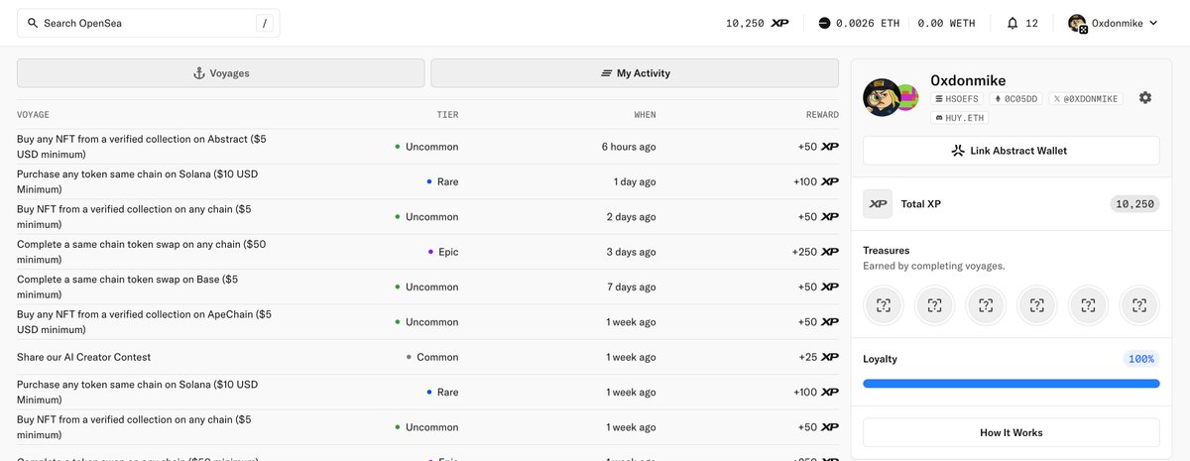Select the same chain swap $50 minimum voyage

(428, 252)
